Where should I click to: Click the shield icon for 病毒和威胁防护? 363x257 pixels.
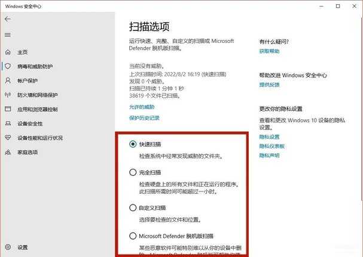tap(8, 66)
